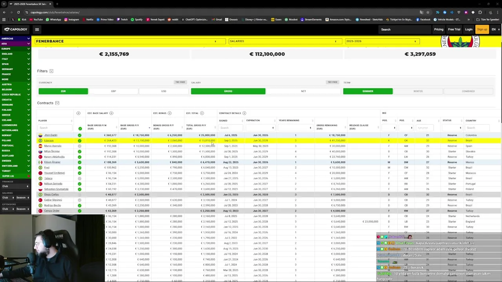Image resolution: width=502 pixels, height=282 pixels.
Task: Click the Player search filter box
Action: pos(55,128)
